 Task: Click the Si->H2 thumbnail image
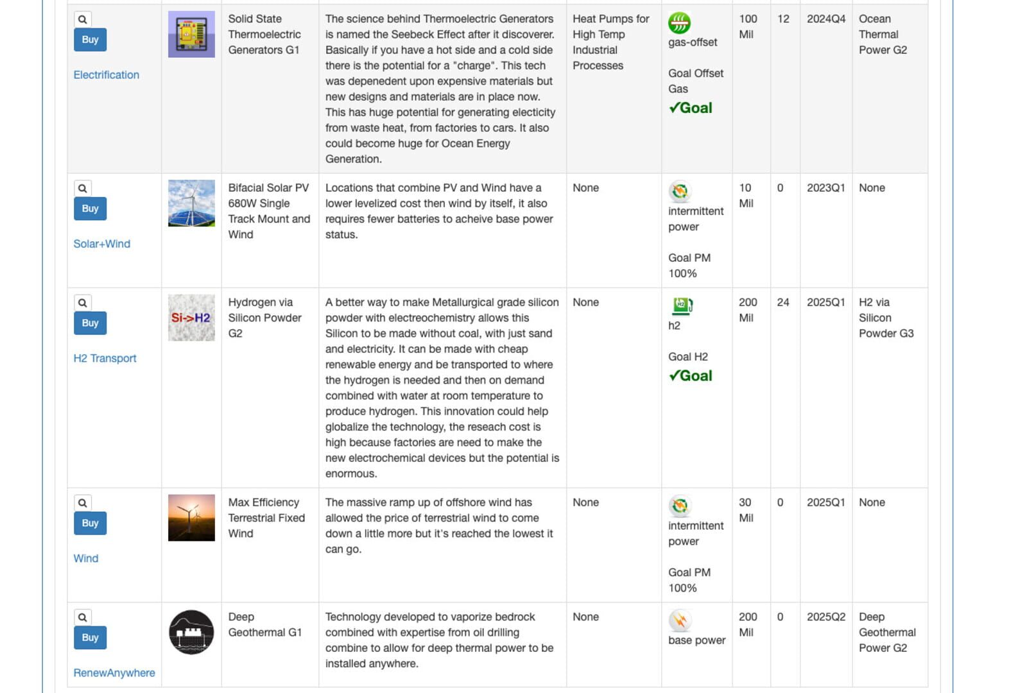point(191,318)
